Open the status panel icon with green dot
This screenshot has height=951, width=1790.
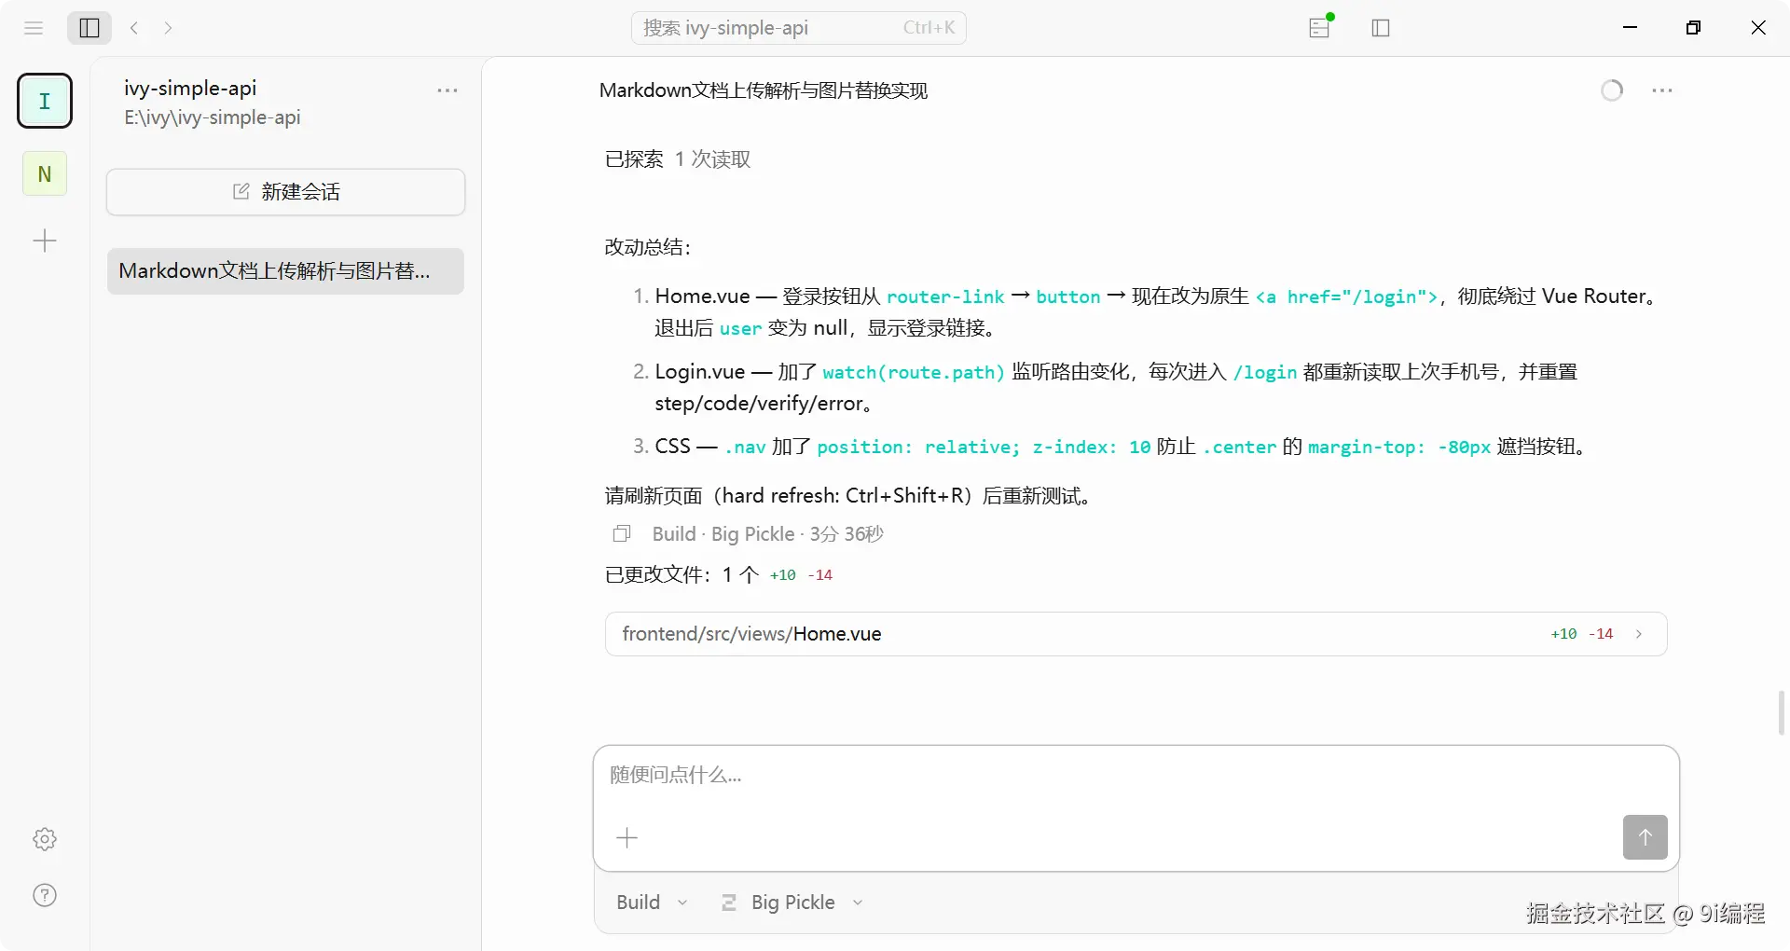point(1320,28)
